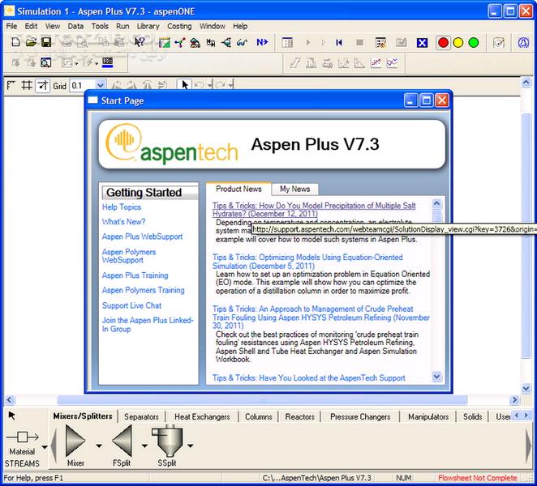Image resolution: width=537 pixels, height=486 pixels.
Task: Switch to the Heat Exchangers palette tab
Action: pos(202,416)
